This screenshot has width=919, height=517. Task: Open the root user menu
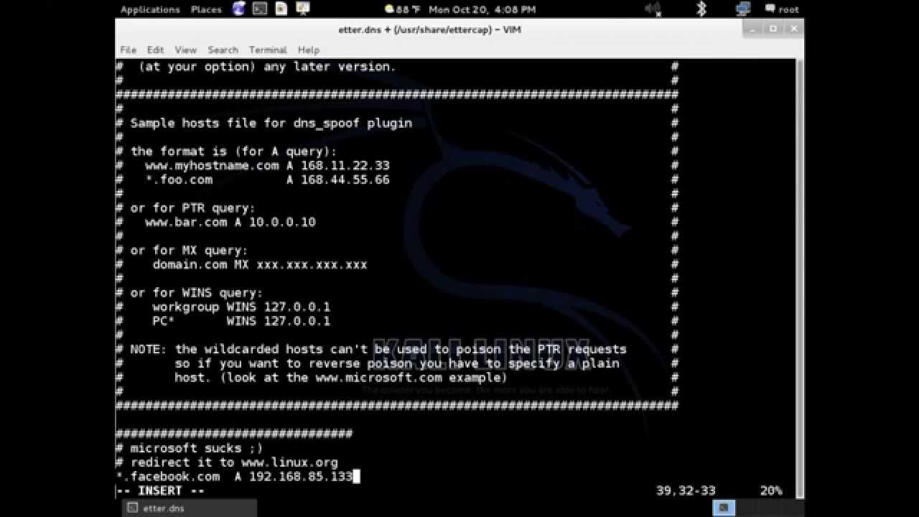pos(782,9)
